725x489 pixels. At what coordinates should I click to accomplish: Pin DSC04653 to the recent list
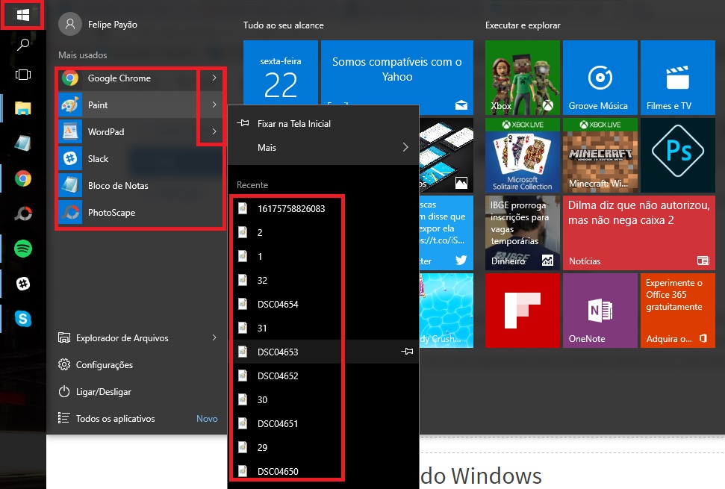[407, 352]
